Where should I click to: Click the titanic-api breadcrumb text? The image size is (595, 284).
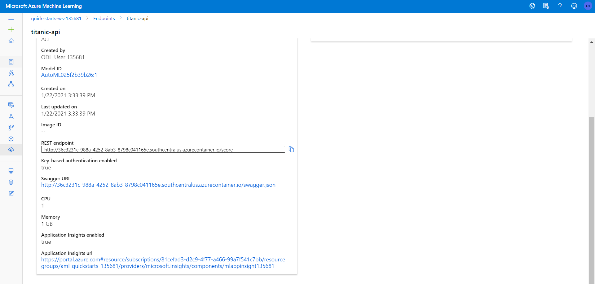137,19
